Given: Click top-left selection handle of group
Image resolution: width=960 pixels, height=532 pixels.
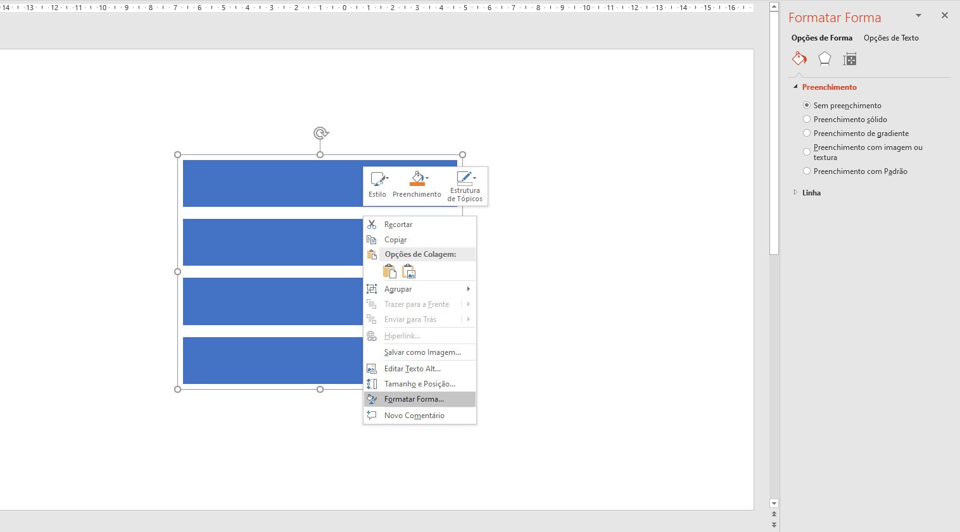Looking at the screenshot, I should pyautogui.click(x=177, y=154).
